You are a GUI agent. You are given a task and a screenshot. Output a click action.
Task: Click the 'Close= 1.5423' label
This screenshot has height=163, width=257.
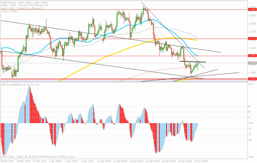click(9, 11)
